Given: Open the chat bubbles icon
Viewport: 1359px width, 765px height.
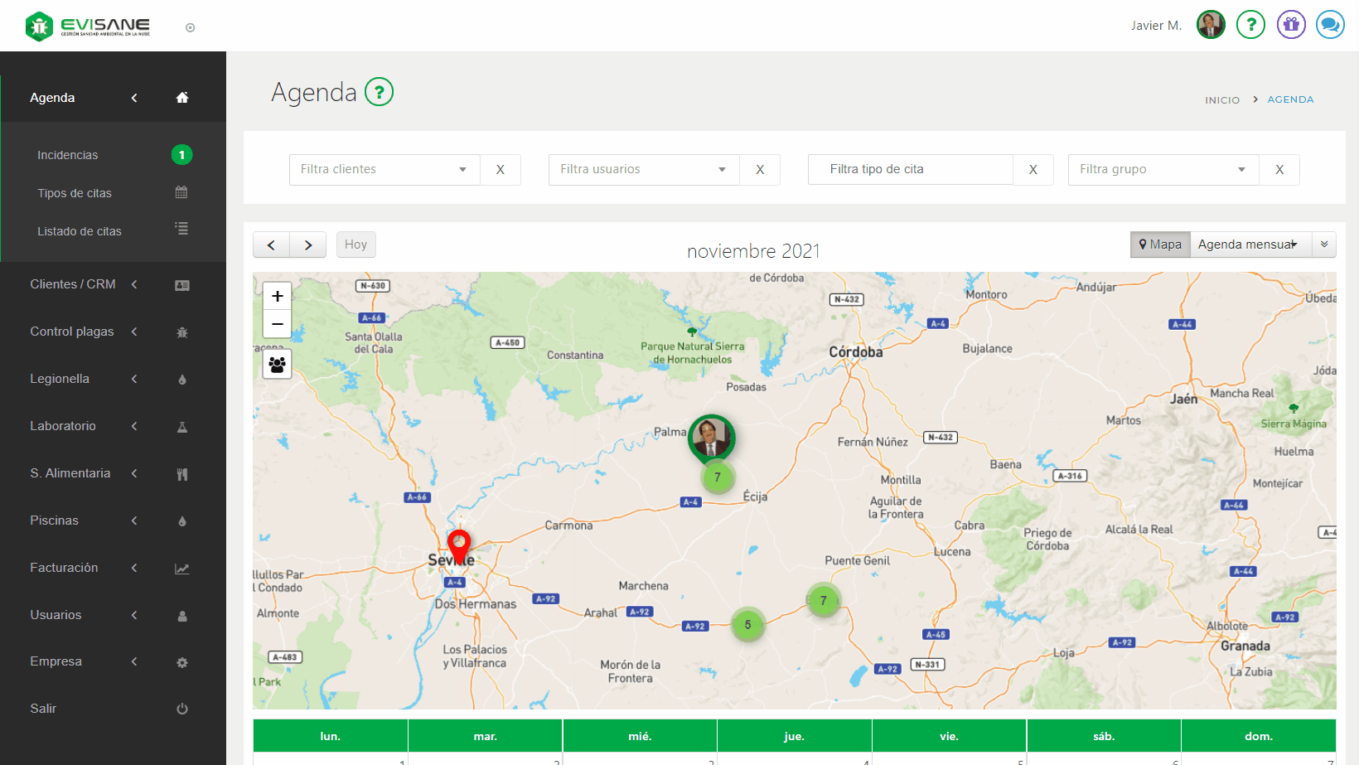Looking at the screenshot, I should pyautogui.click(x=1330, y=25).
